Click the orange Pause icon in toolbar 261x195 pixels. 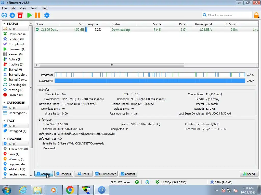[x=37, y=15]
